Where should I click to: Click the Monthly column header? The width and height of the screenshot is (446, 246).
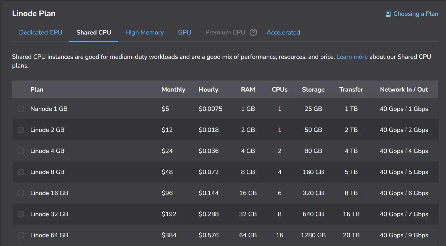click(x=173, y=90)
